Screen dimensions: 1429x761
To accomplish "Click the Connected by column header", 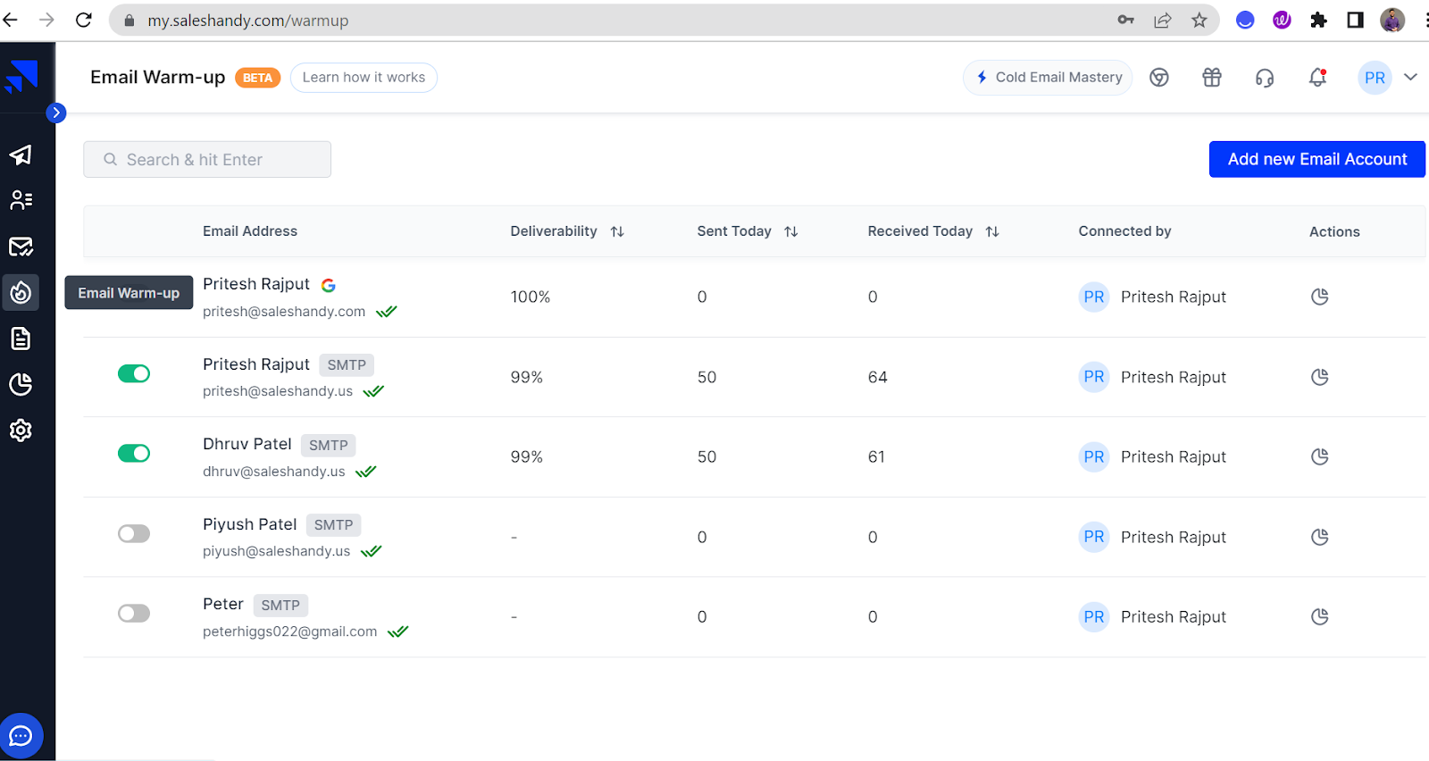I will coord(1124,231).
